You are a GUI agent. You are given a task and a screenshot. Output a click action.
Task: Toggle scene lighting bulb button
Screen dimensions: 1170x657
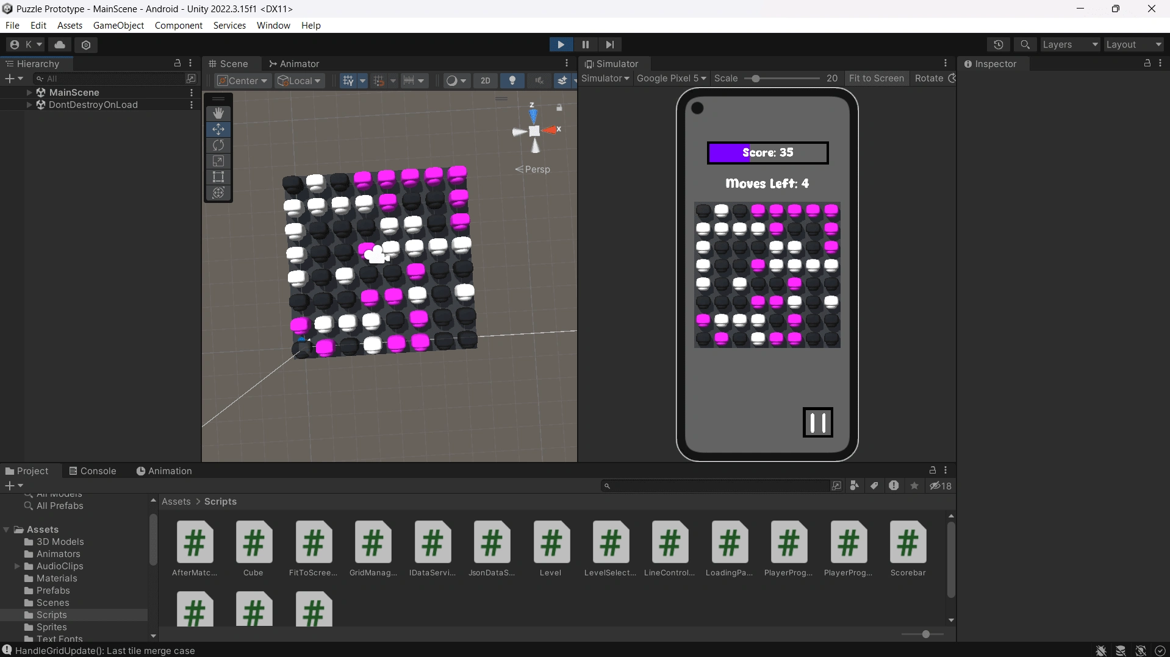pos(512,80)
